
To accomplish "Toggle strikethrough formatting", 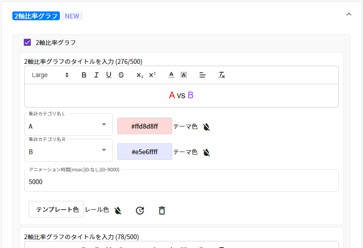I will [121, 75].
